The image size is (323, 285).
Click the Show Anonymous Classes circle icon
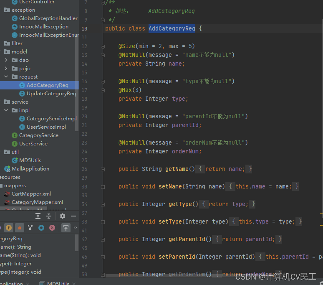pos(41,228)
